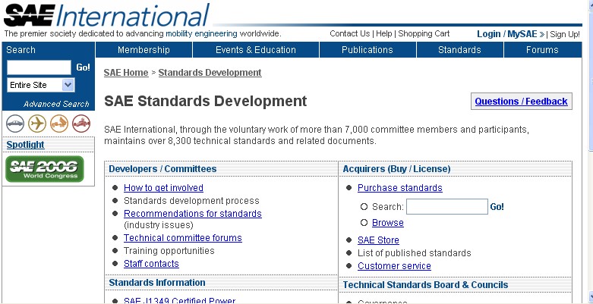
Task: Open Recommendations for standards
Action: [x=193, y=213]
